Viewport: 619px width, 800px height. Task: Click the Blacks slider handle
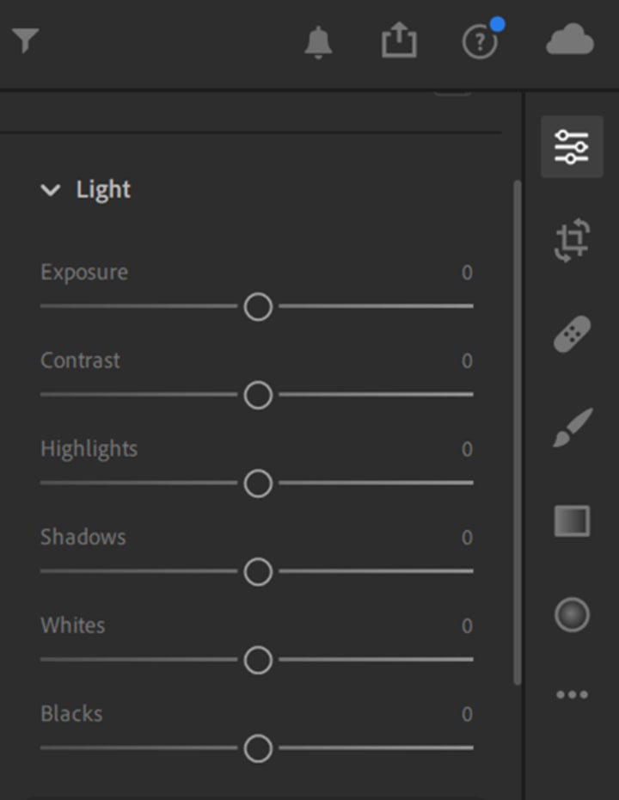click(258, 748)
